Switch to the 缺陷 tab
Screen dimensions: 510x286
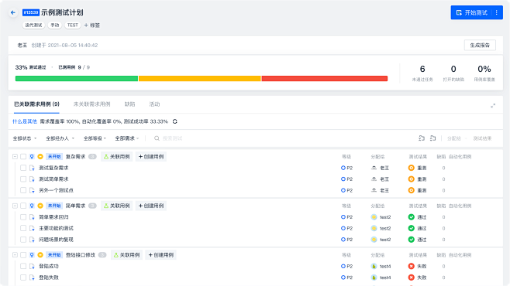tap(129, 104)
